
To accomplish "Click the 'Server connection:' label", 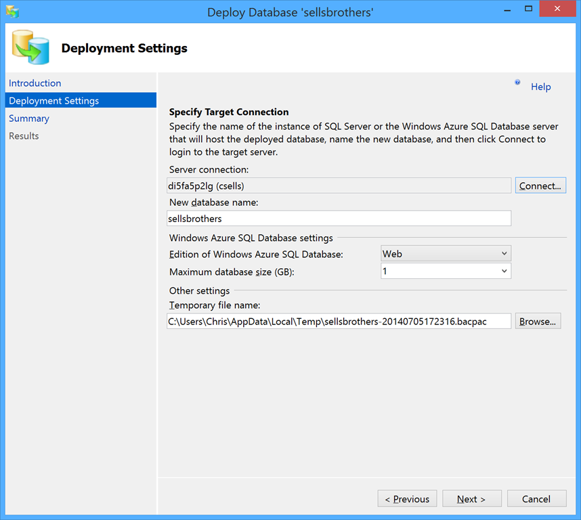I will click(209, 170).
